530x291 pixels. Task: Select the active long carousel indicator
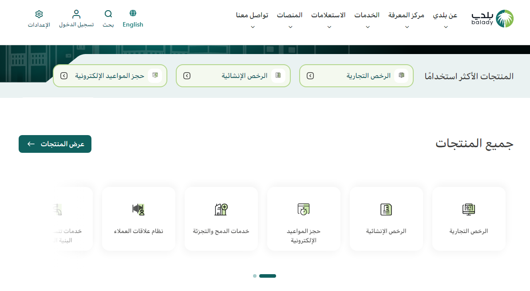(268, 276)
